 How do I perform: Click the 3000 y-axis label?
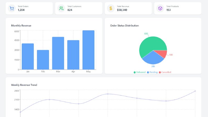click(17, 50)
